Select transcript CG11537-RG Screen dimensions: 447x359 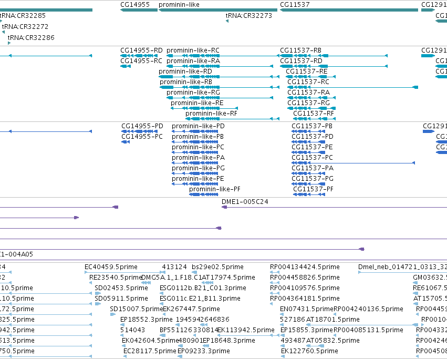308,104
